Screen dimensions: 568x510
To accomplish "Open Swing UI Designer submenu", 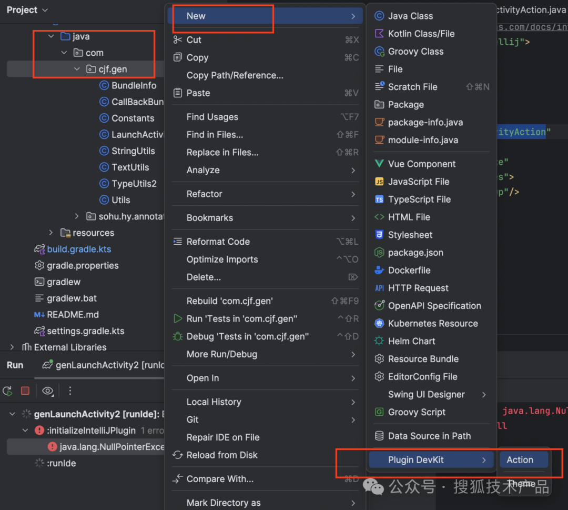I will tap(431, 394).
